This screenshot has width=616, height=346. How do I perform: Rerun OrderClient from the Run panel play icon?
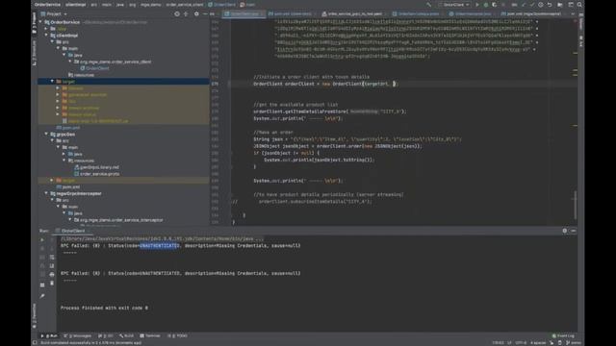click(x=42, y=239)
